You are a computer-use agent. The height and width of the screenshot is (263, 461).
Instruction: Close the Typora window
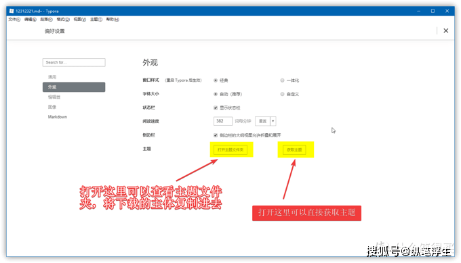tap(447, 11)
